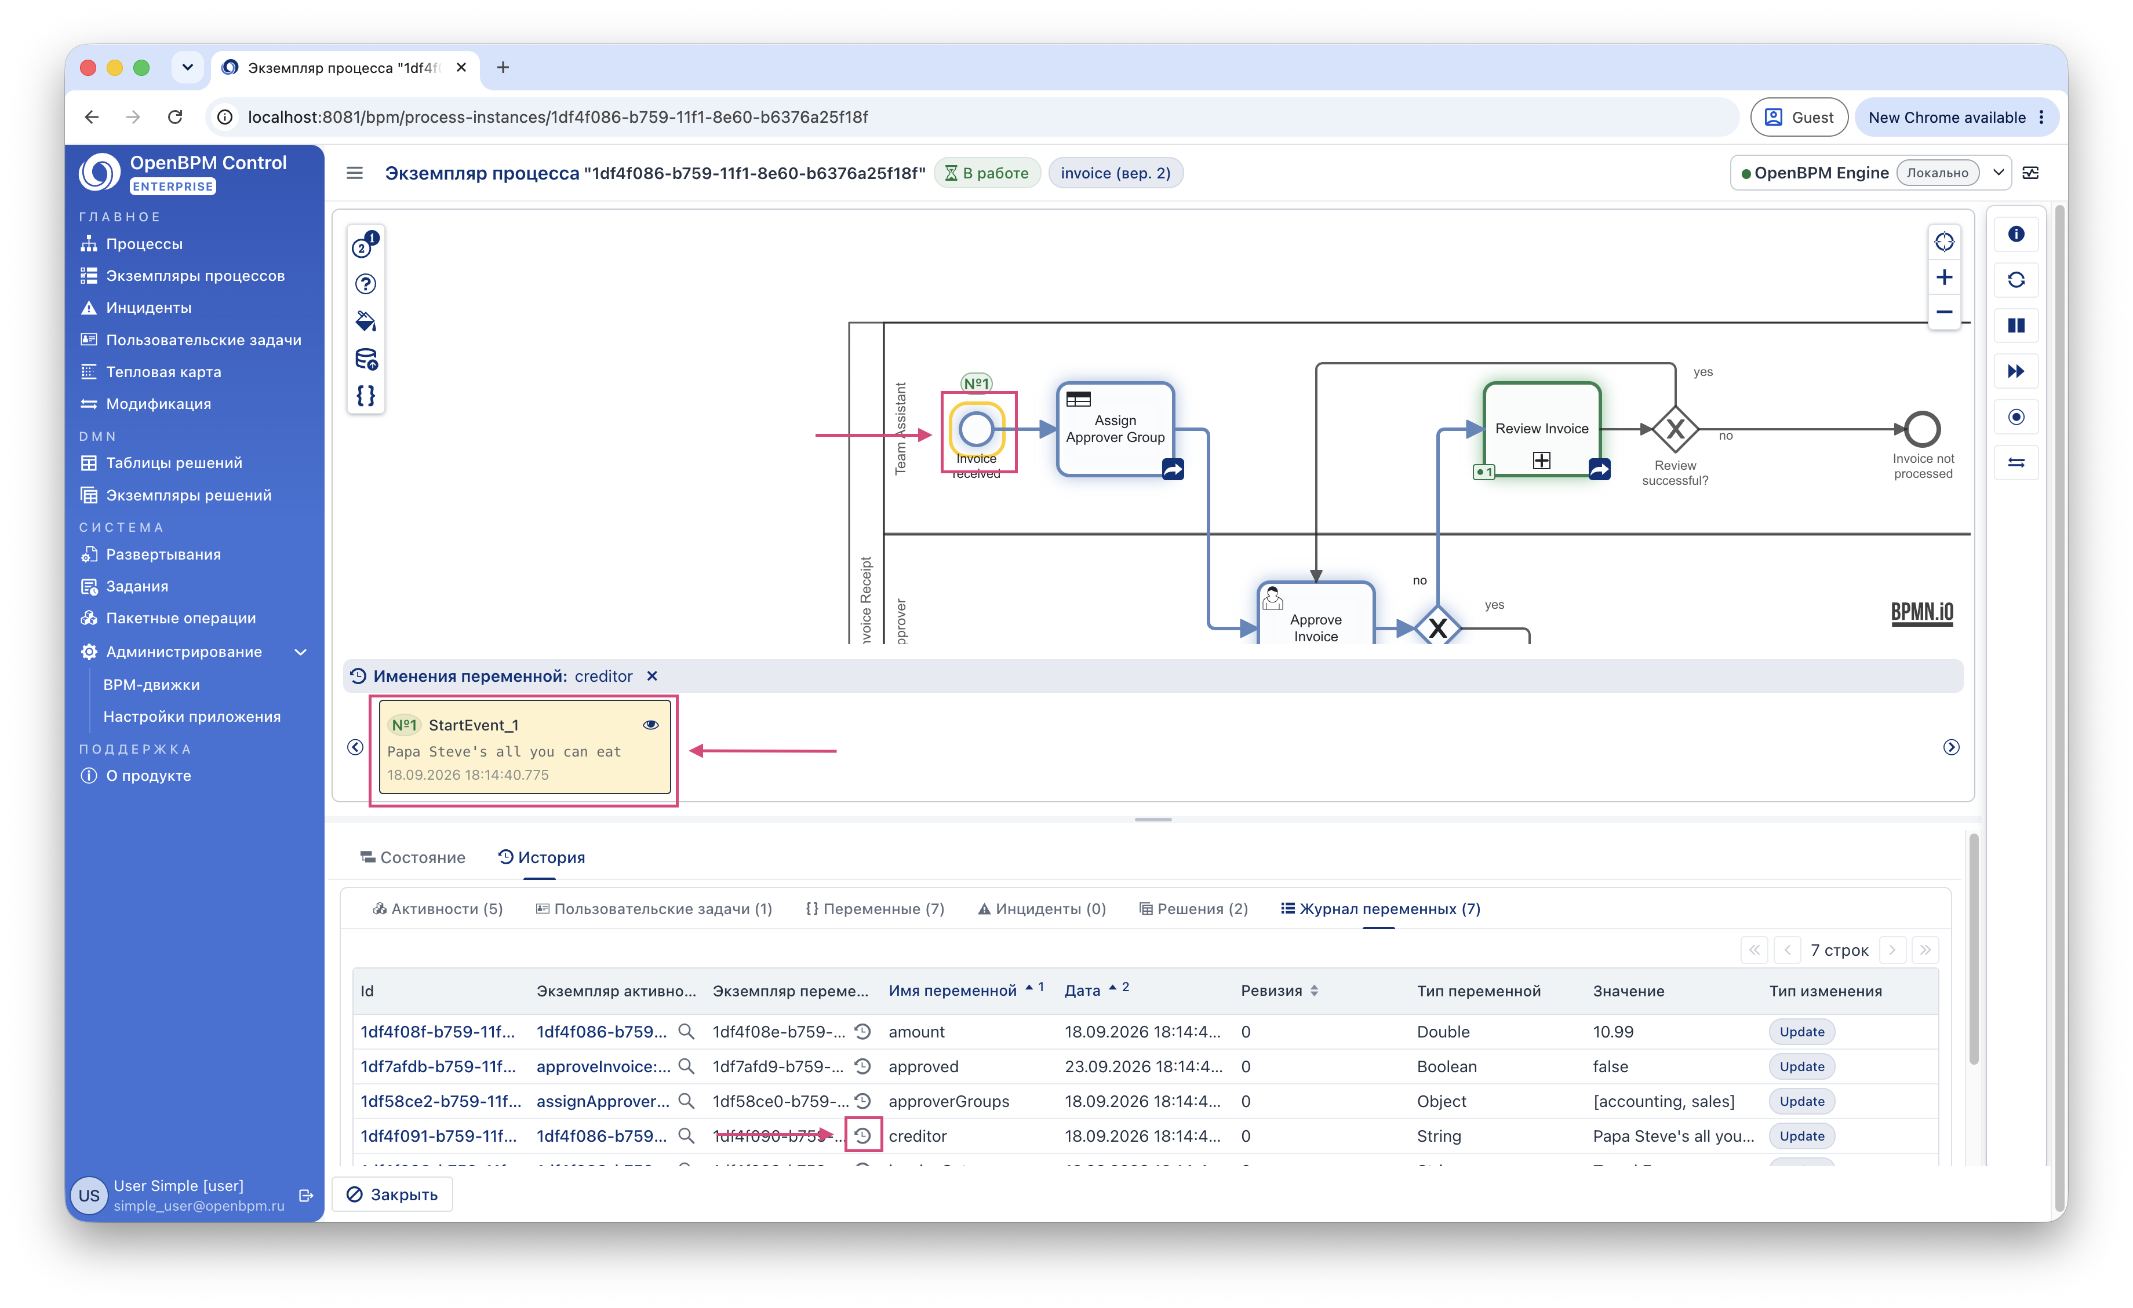The image size is (2133, 1308).
Task: Show history for the amount variable instance
Action: pyautogui.click(x=863, y=1032)
